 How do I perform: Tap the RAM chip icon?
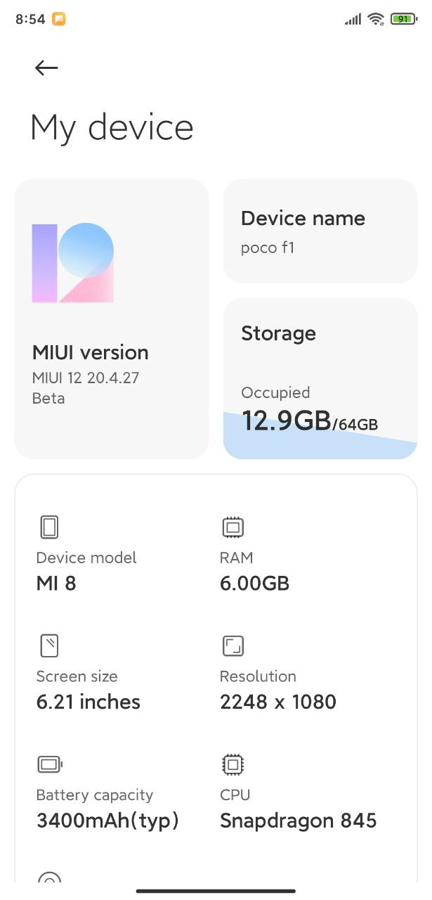(233, 527)
